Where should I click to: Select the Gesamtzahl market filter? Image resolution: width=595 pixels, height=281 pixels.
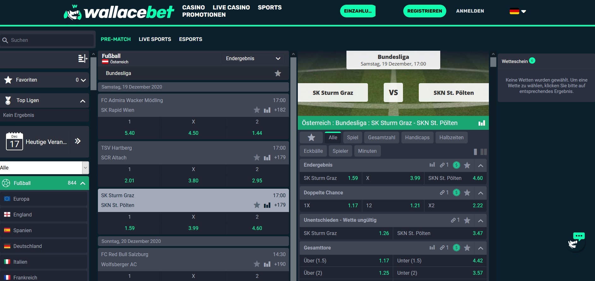click(x=382, y=138)
